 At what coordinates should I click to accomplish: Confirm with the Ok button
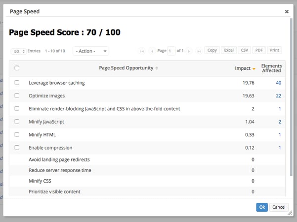[262, 207]
